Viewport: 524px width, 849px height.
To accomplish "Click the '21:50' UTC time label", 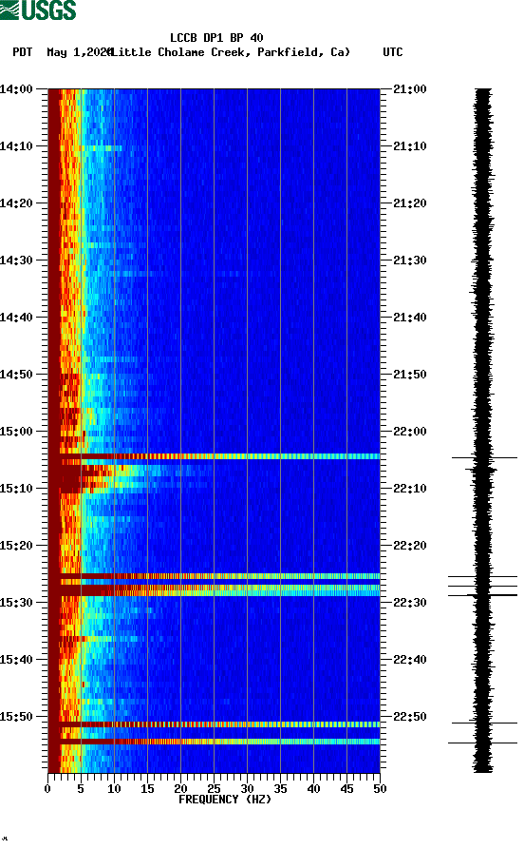I will click(x=410, y=375).
